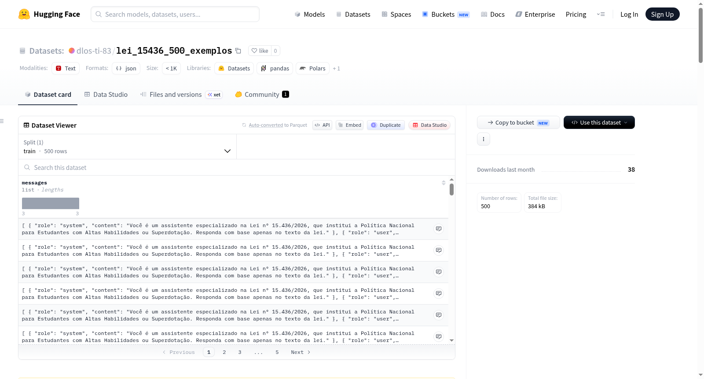This screenshot has width=704, height=379.
Task: Click the messages lengths histogram bar
Action: 51,203
